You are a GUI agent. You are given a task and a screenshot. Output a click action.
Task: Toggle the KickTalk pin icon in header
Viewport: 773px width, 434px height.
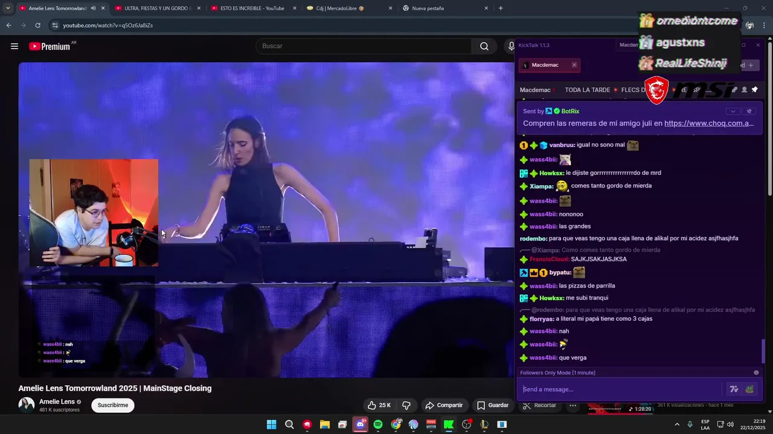tap(754, 90)
